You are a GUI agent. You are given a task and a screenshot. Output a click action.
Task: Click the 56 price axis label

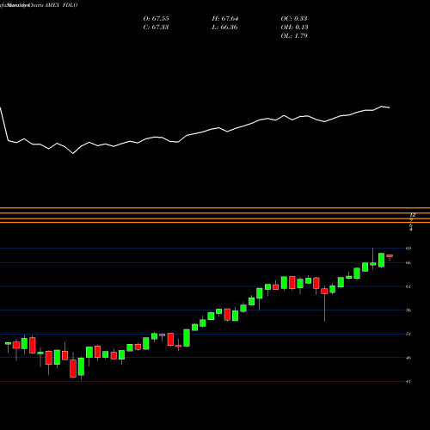(408, 310)
